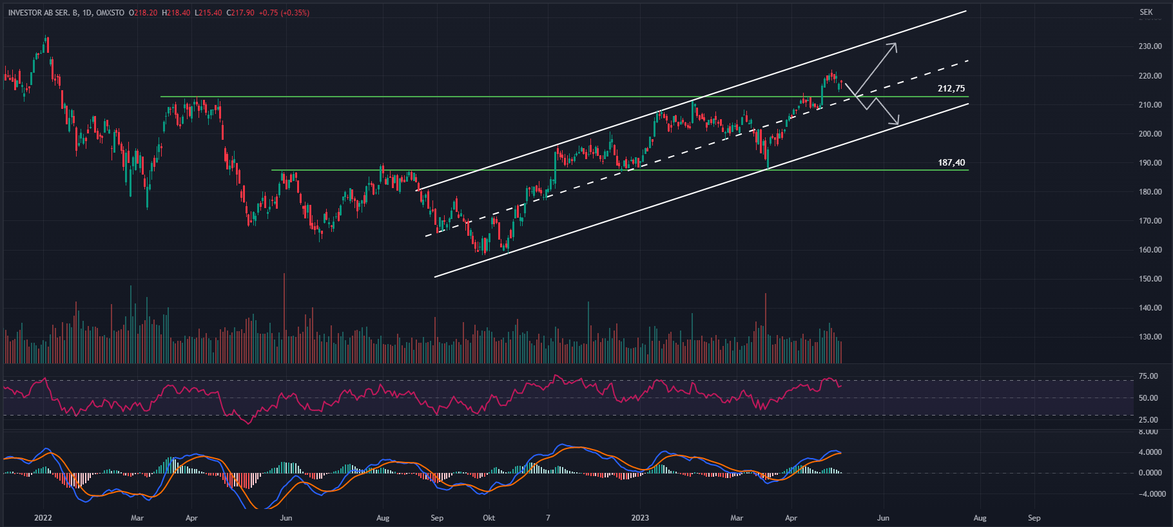Click the Okt label on time axis

(x=489, y=518)
